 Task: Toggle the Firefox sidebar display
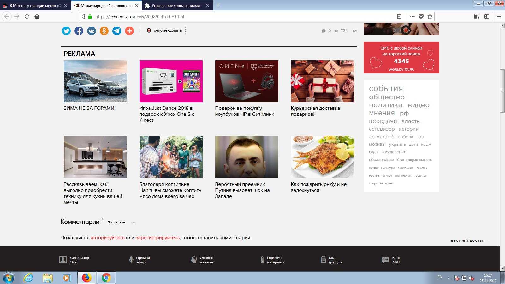(x=487, y=16)
